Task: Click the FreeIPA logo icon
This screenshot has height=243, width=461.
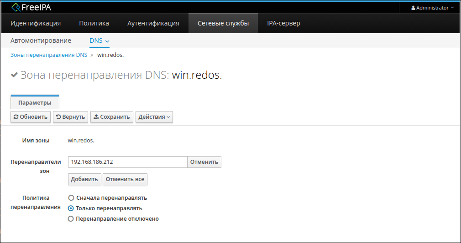Action: pyautogui.click(x=16, y=7)
